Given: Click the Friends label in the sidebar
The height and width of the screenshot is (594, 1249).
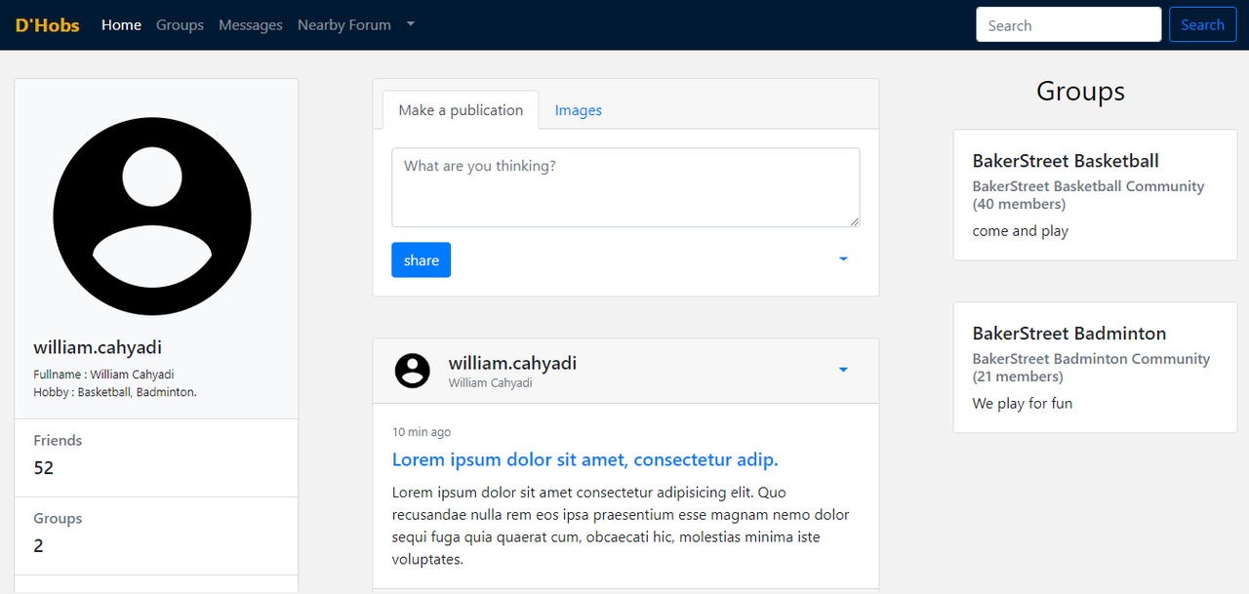Looking at the screenshot, I should [58, 441].
